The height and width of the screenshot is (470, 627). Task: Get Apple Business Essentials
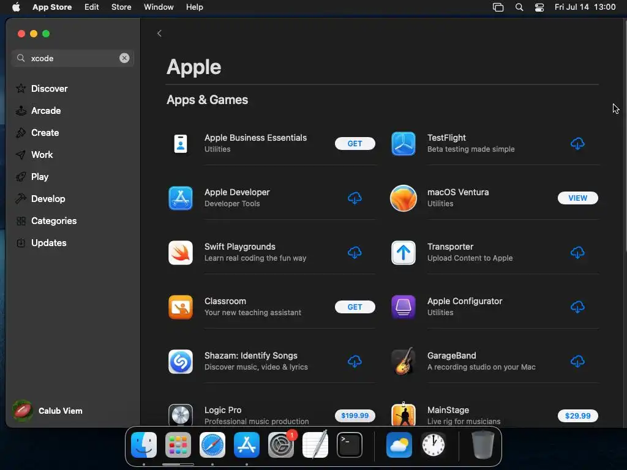tap(355, 143)
